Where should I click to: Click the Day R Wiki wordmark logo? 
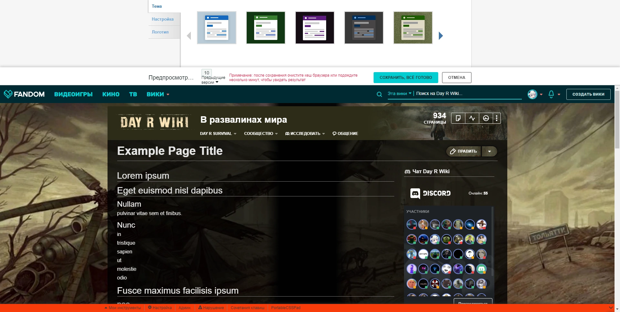point(154,122)
